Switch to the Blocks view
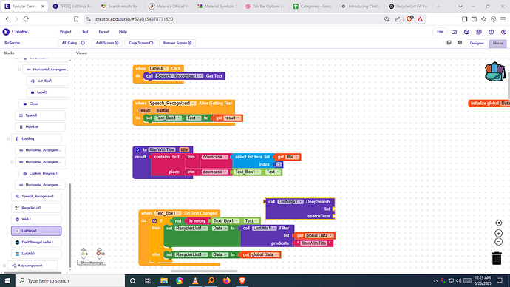This screenshot has height=287, width=510. pos(497,43)
